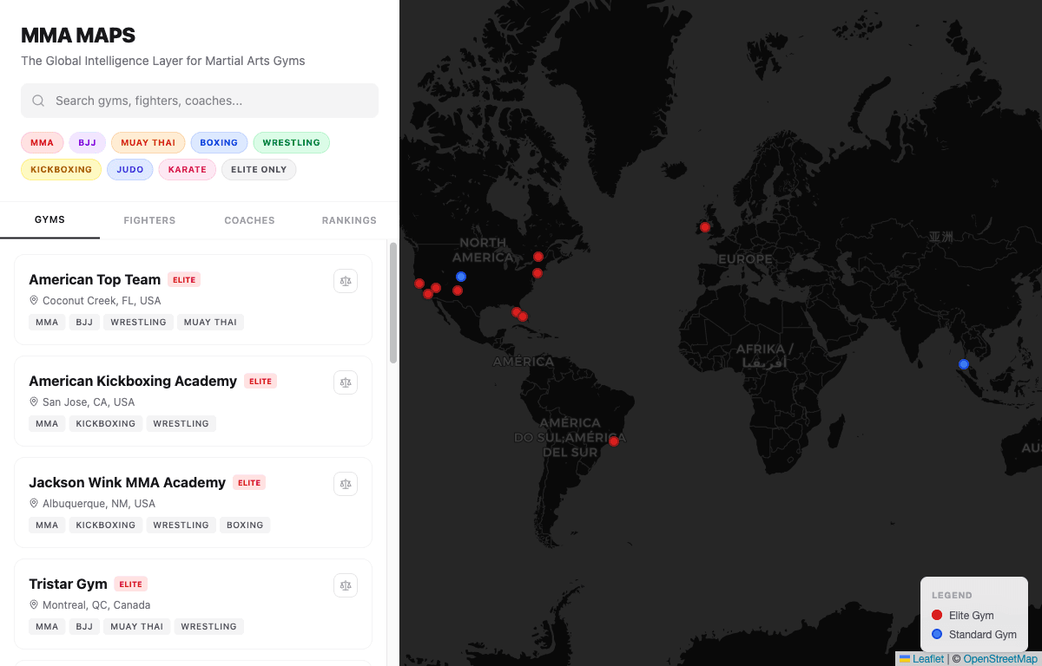Click the compare icon on Jackson Wink MMA Academy
The height and width of the screenshot is (666, 1042).
tap(346, 484)
